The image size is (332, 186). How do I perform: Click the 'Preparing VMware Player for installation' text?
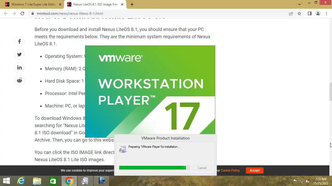(x=154, y=147)
